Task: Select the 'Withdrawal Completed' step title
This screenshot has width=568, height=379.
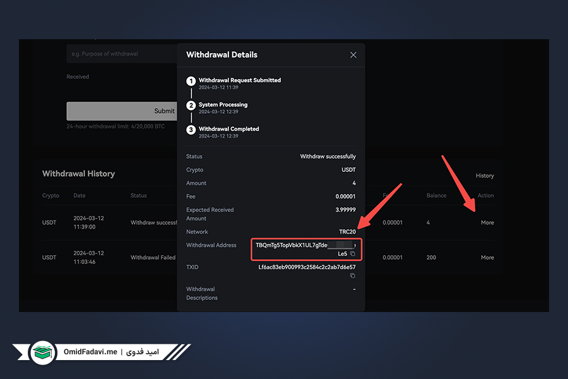Action: coord(229,129)
